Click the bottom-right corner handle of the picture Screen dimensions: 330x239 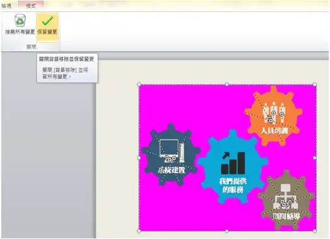click(x=314, y=231)
